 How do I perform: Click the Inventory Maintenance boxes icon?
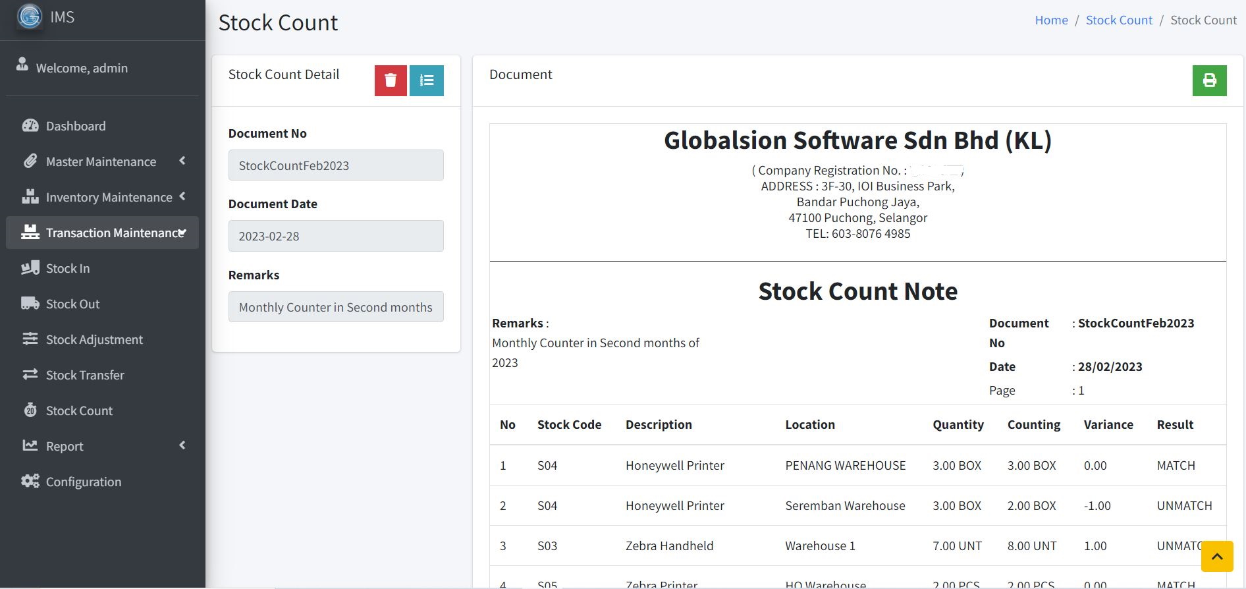[x=30, y=196]
